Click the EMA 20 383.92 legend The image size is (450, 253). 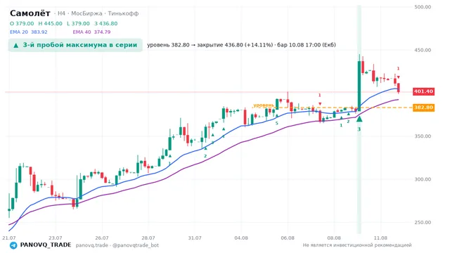tap(28, 32)
